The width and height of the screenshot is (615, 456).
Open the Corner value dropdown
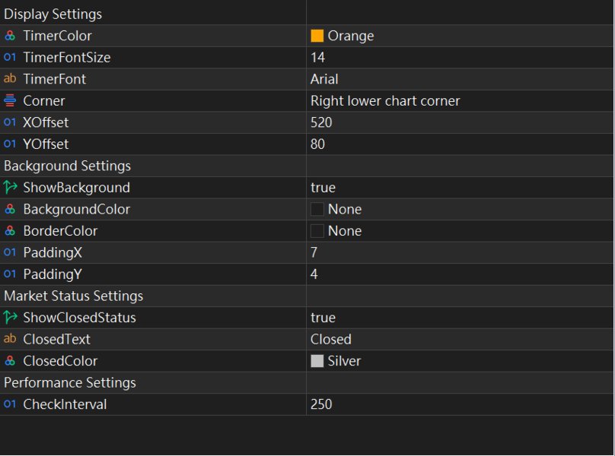click(459, 100)
